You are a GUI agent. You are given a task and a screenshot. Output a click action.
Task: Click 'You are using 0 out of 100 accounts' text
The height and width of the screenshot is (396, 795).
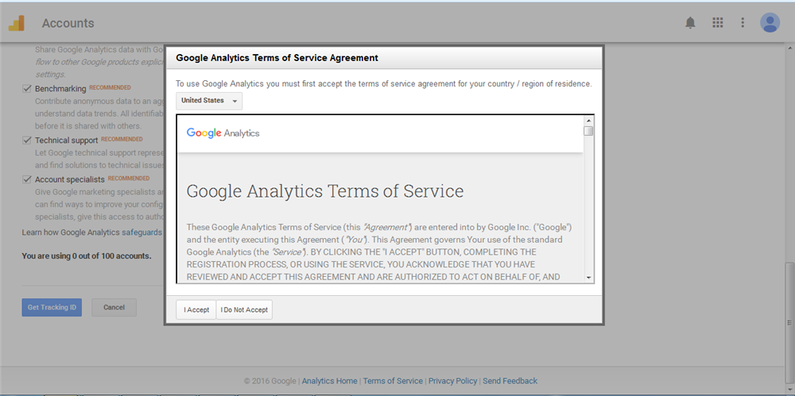click(x=87, y=256)
